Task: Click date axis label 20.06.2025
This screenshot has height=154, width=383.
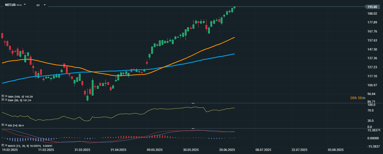Action: tap(227, 150)
